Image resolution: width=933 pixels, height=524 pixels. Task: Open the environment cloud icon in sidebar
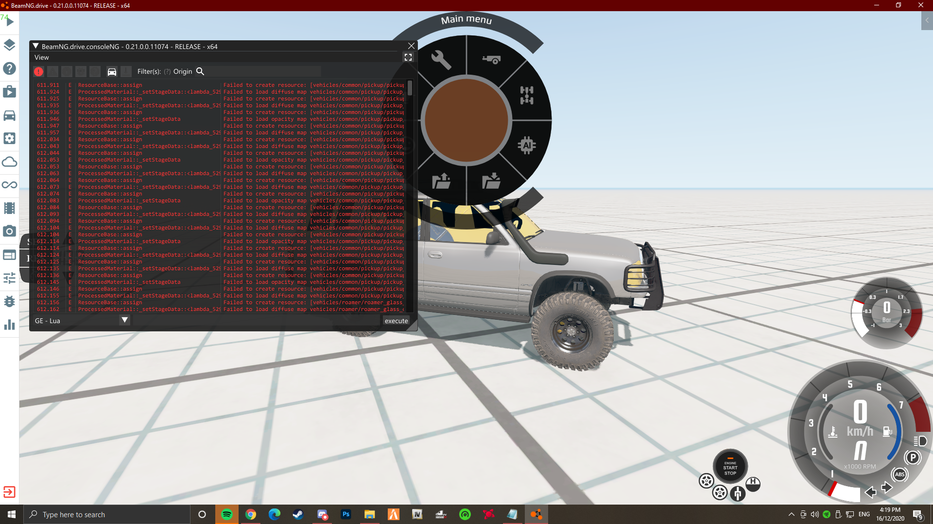pos(10,162)
